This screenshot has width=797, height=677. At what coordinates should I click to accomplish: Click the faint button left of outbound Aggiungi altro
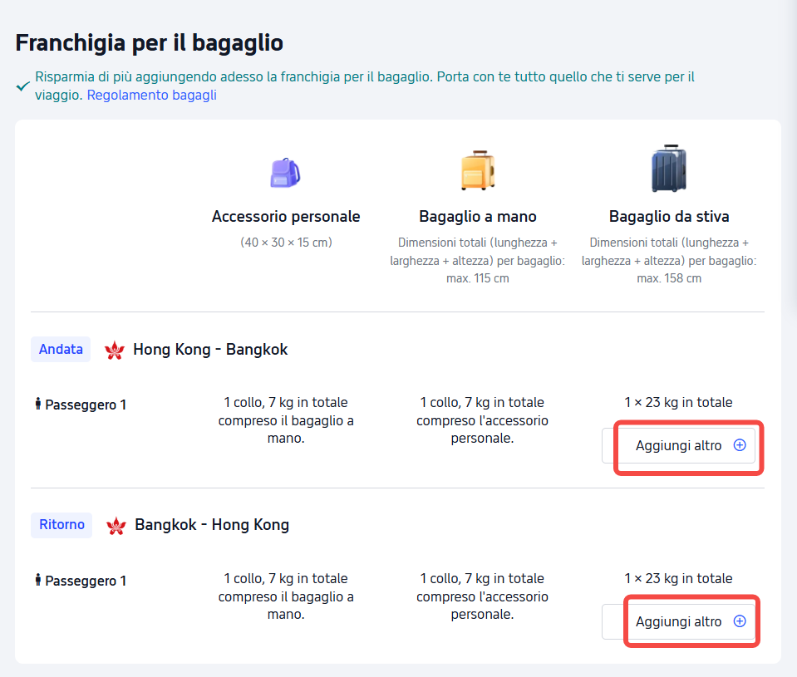608,445
